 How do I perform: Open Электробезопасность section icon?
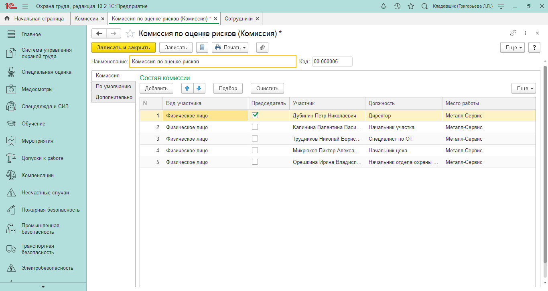click(x=11, y=268)
